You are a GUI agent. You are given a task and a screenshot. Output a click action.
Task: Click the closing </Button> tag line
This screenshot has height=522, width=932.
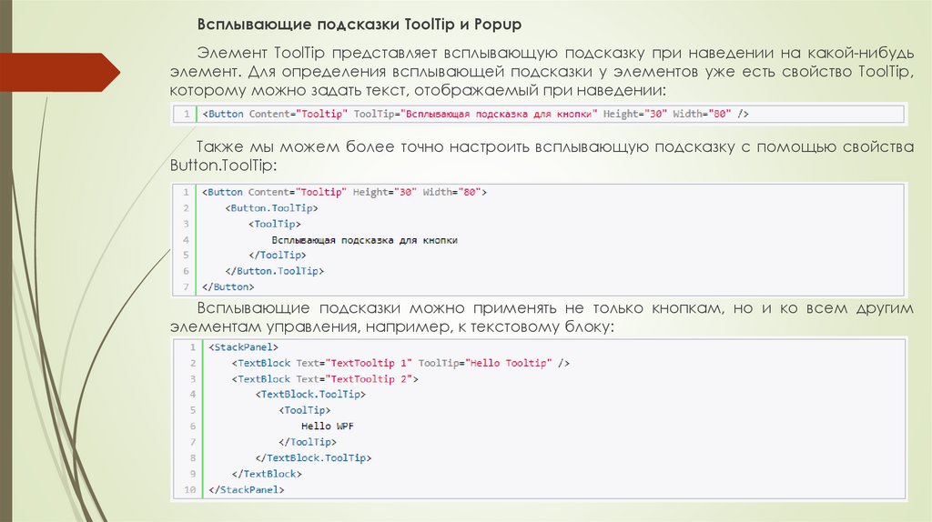226,286
